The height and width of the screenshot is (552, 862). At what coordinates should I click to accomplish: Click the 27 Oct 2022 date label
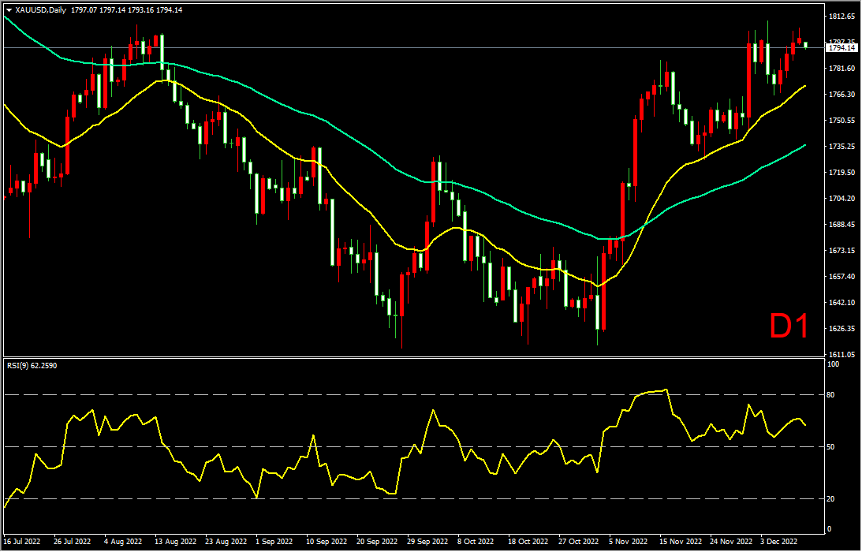[x=577, y=542]
